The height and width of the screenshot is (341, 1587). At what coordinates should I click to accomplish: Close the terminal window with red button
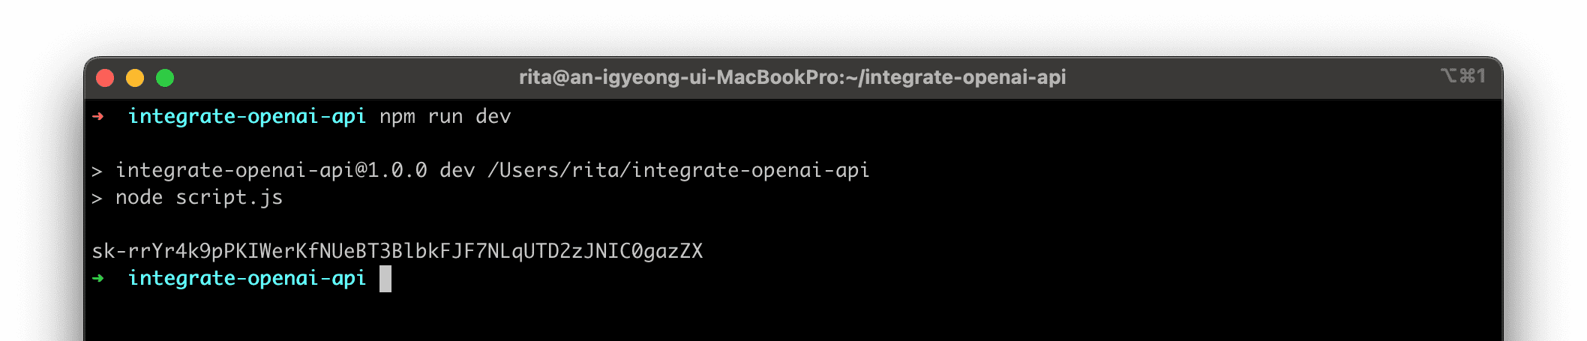point(105,78)
